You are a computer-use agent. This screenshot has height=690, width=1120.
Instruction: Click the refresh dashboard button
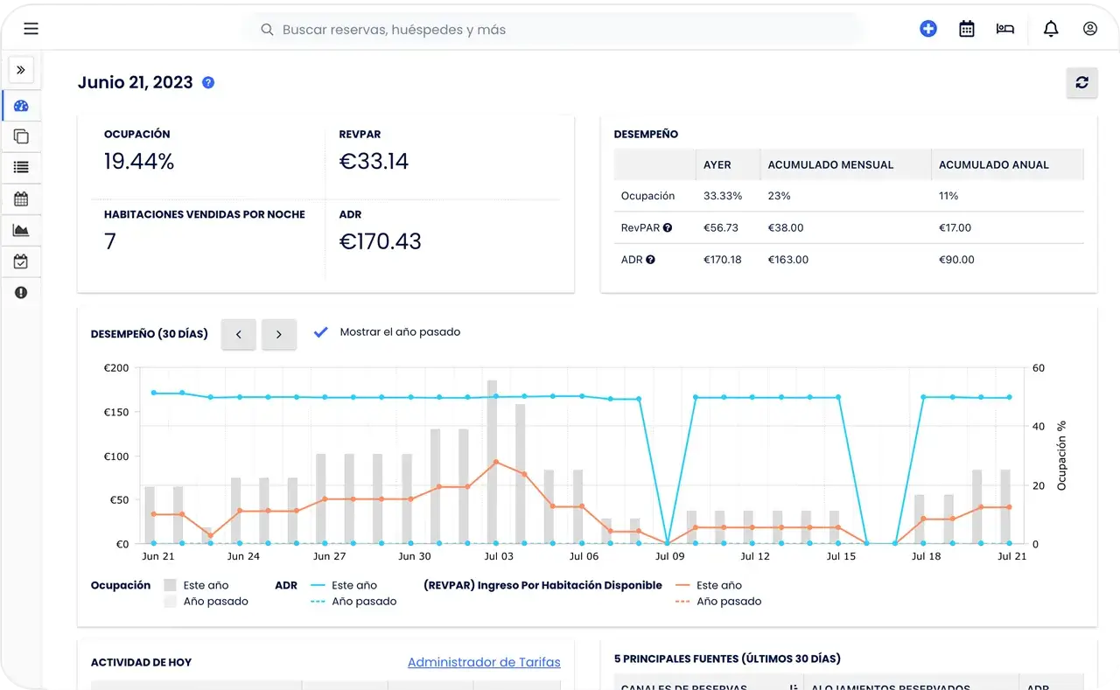click(1082, 82)
